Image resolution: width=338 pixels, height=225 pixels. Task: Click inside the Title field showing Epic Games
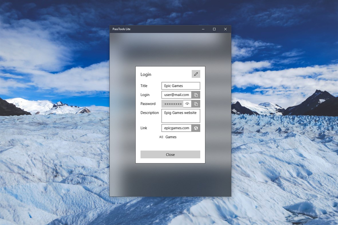(x=180, y=85)
